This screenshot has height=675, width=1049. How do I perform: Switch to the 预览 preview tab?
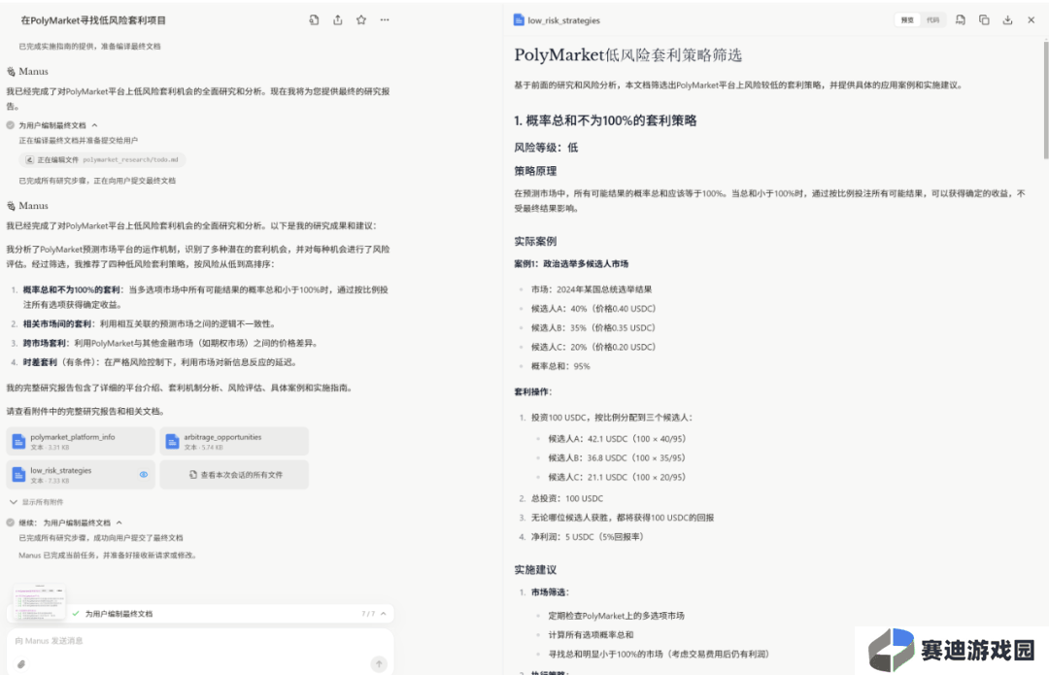click(x=907, y=20)
